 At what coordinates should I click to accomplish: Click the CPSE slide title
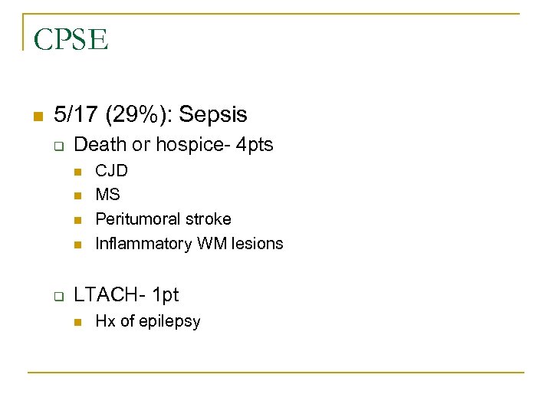click(x=71, y=40)
